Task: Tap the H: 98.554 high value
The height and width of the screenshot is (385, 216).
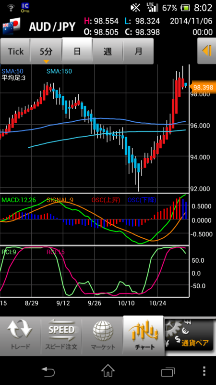Action: pyautogui.click(x=101, y=21)
